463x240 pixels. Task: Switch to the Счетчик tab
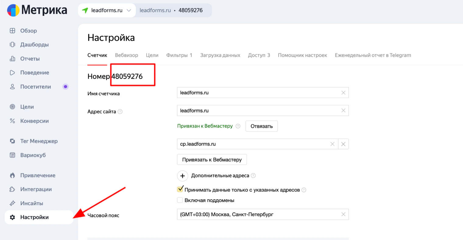[x=97, y=55]
